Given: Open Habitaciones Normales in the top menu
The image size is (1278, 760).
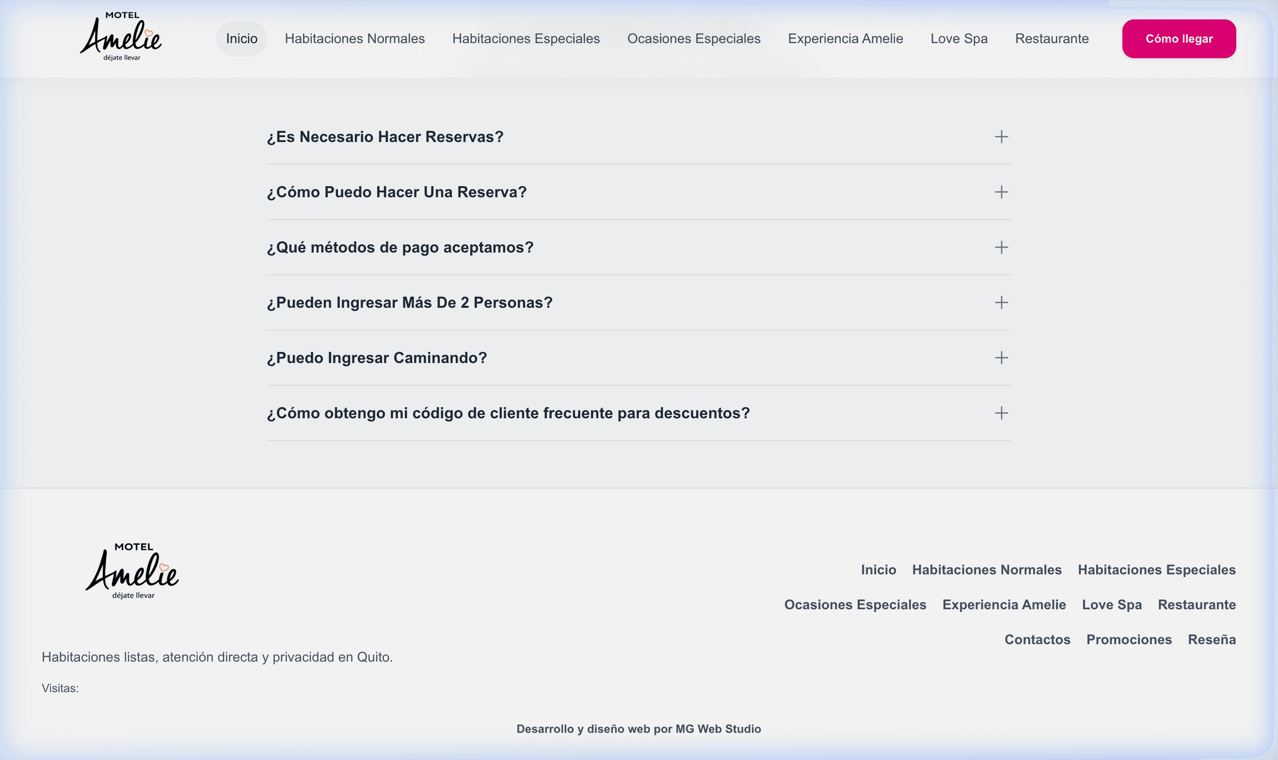Looking at the screenshot, I should pos(354,39).
